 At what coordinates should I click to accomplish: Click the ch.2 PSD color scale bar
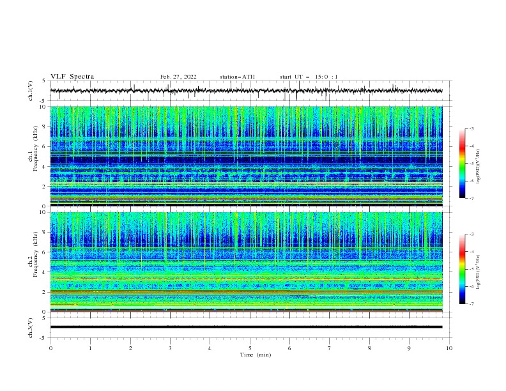pyautogui.click(x=462, y=269)
